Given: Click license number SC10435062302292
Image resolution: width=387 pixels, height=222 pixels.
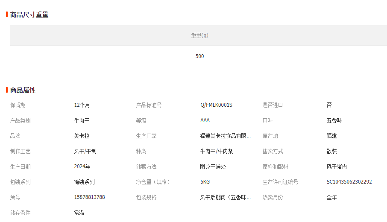Looking at the screenshot, I should pyautogui.click(x=349, y=182).
